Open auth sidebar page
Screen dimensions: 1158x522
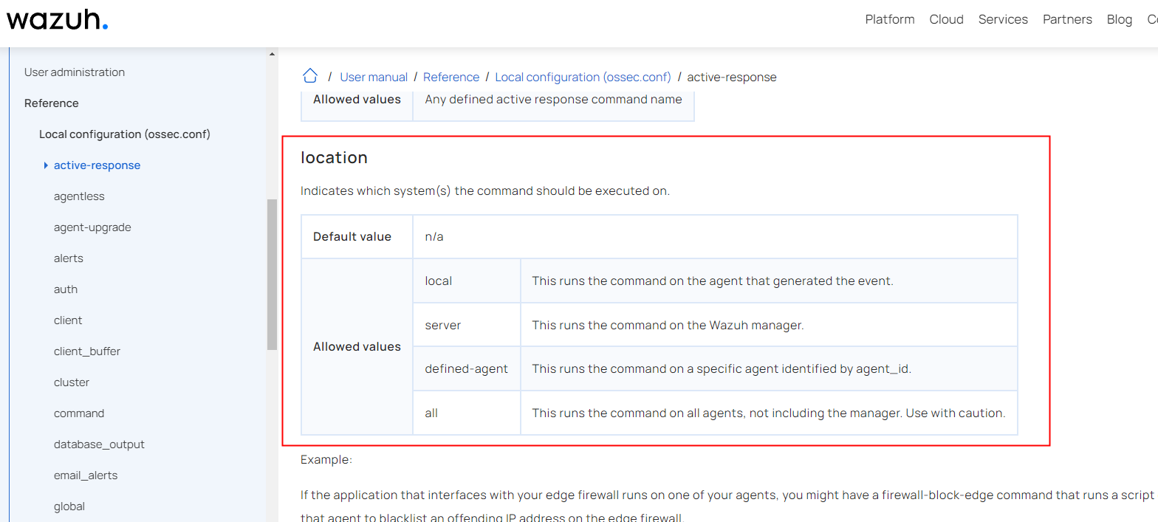click(x=66, y=289)
